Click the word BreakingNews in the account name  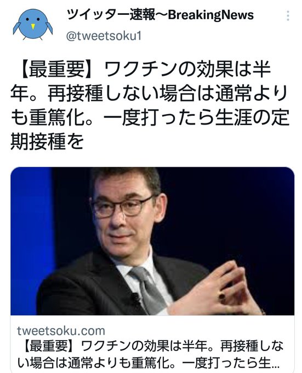pos(211,15)
